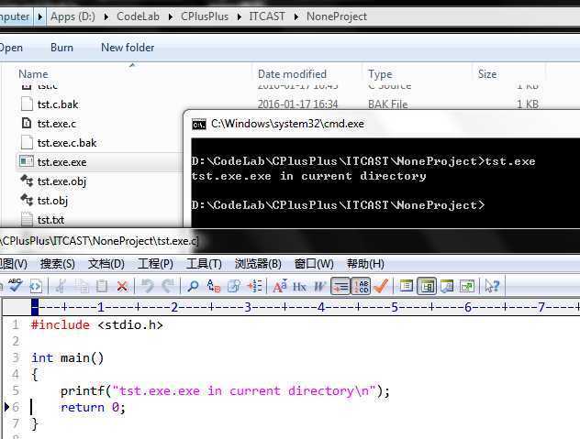Viewport: 580px width, 439px height.
Task: Toggle the Output window icon
Action: coord(447,286)
